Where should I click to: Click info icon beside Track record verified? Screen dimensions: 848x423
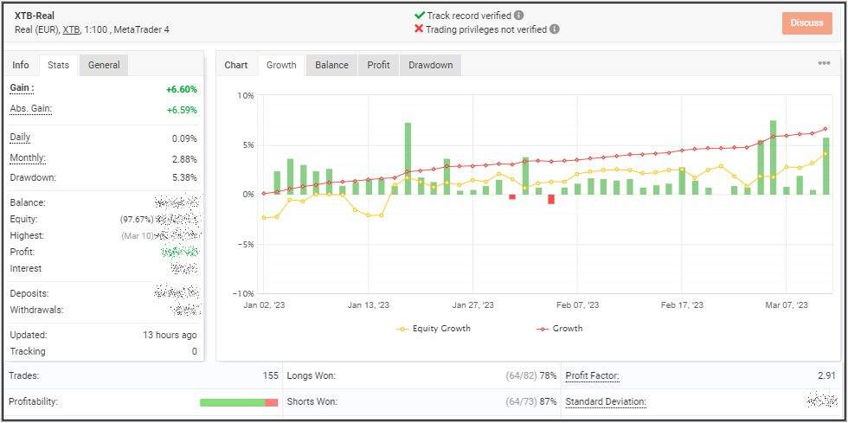click(519, 16)
